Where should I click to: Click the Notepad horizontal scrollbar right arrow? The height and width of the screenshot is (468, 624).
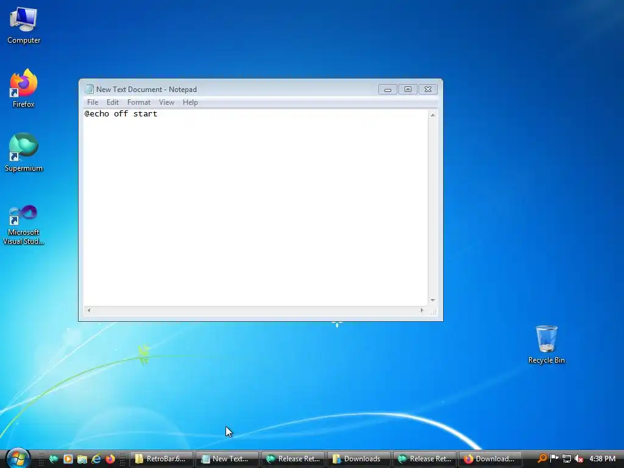[422, 310]
